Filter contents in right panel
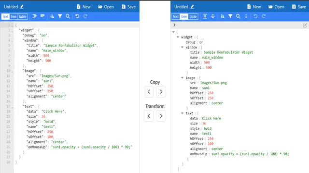The height and width of the screenshot is (173, 309). pos(230,16)
